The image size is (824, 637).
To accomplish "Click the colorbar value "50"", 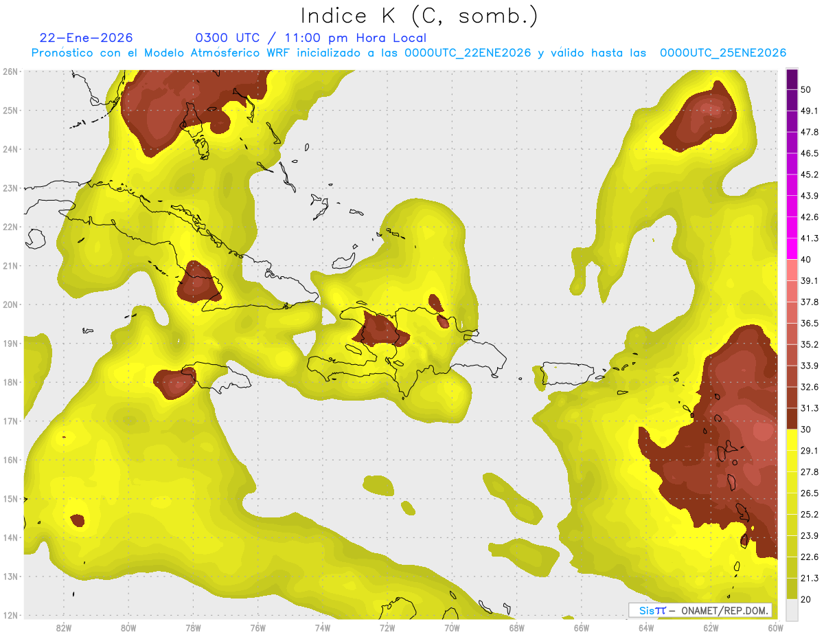I will [805, 89].
